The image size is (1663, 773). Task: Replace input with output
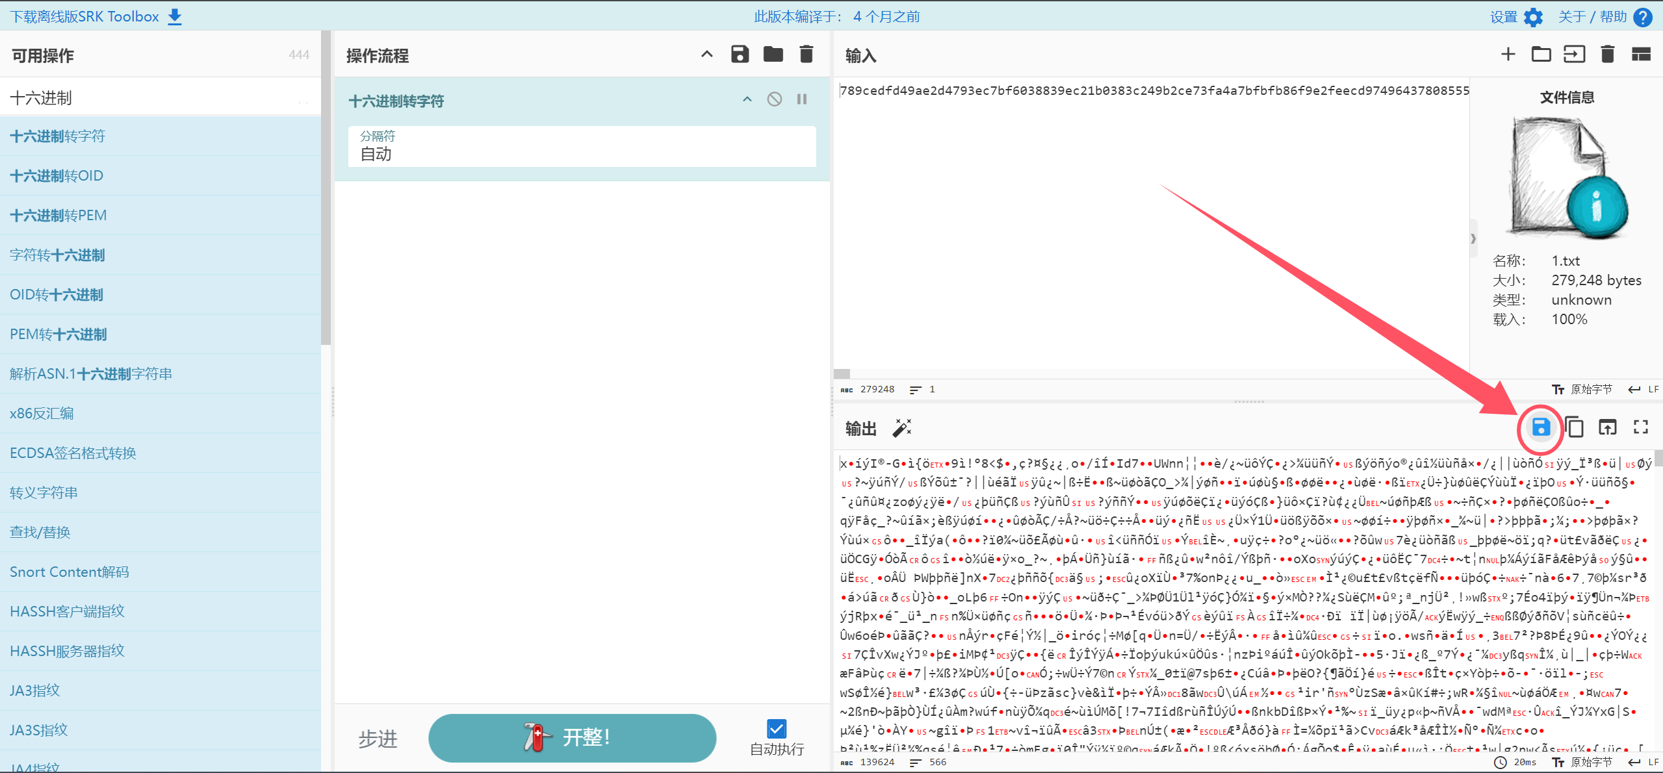[1607, 427]
